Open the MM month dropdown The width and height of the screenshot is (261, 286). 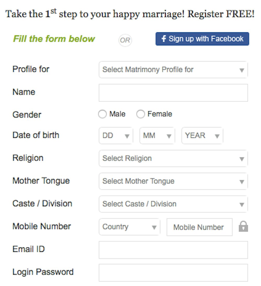[x=157, y=136]
